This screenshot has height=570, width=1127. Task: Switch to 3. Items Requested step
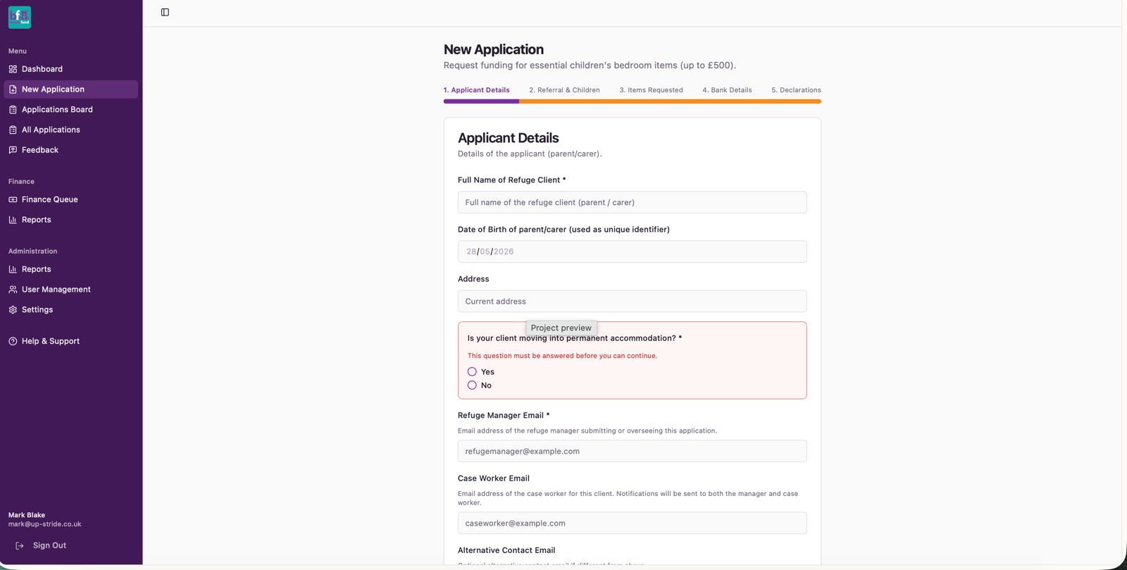click(651, 90)
